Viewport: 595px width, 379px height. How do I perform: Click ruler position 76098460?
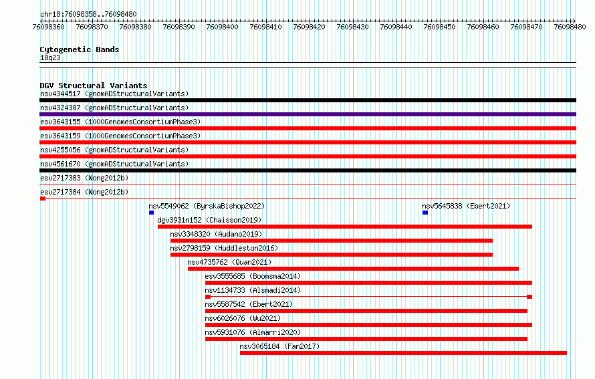coord(483,27)
